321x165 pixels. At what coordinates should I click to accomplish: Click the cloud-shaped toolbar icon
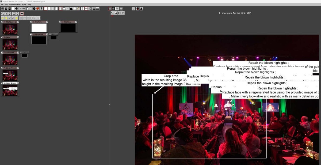[71, 9]
